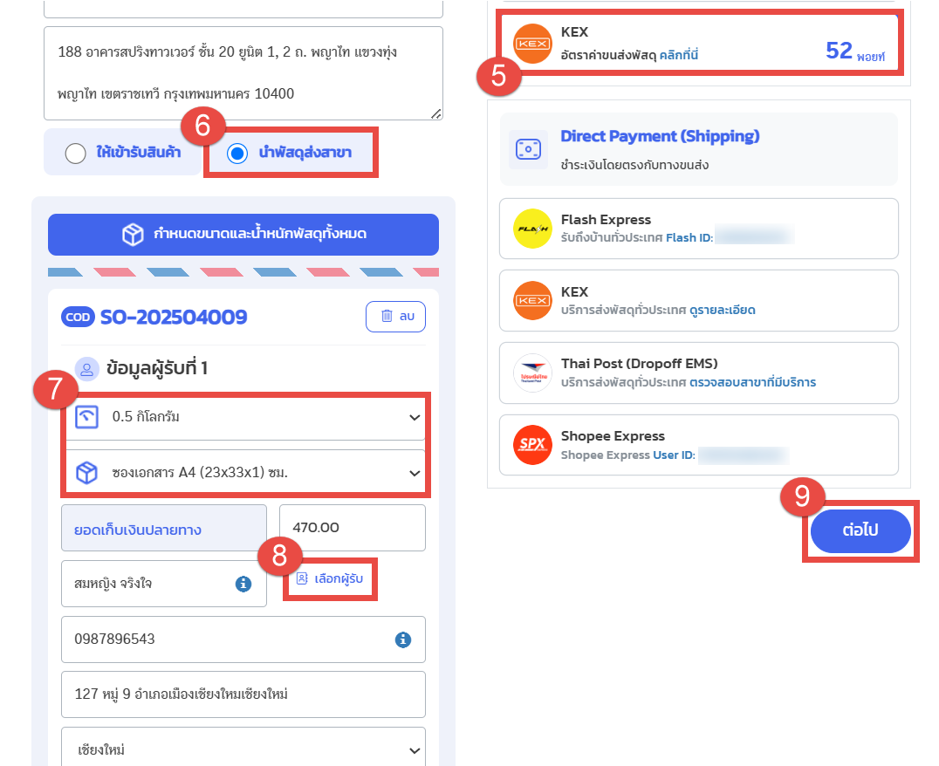Viewport: 939px width, 766px height.
Task: Open the ซองเอกสาร A4 parcel size dropdown
Action: (245, 473)
